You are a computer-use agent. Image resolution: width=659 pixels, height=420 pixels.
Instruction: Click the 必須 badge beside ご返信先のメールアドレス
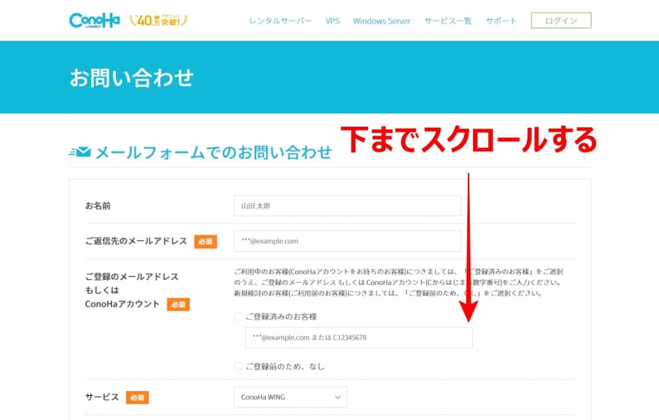(x=205, y=241)
